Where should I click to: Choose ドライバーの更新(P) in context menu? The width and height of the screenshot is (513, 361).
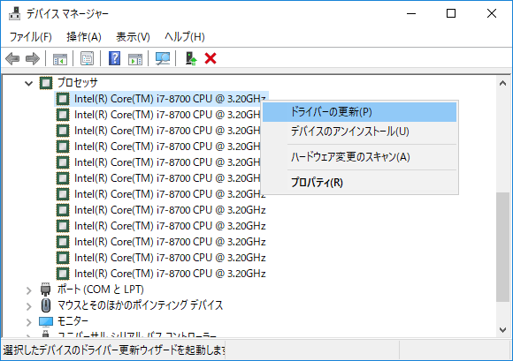(x=360, y=112)
